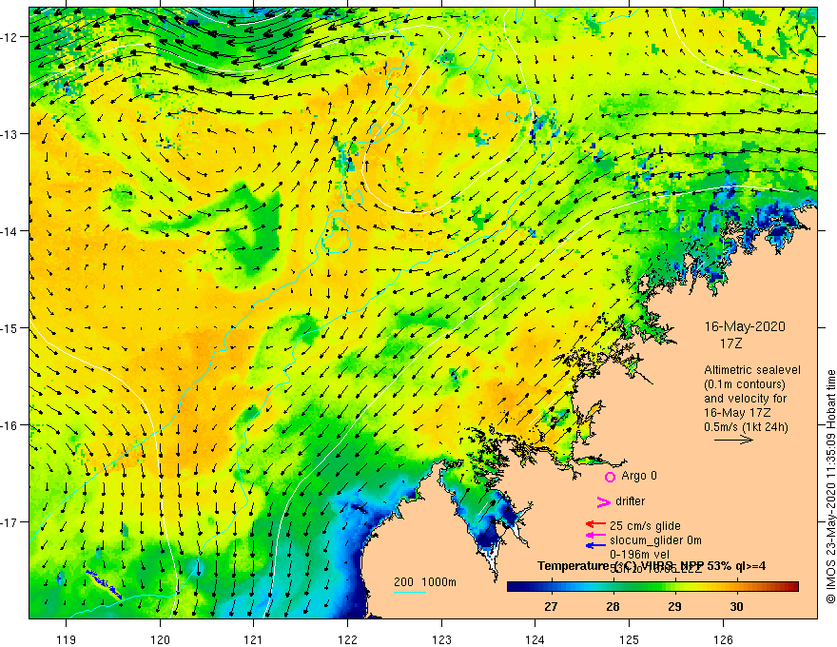837x647 pixels.
Task: Click the 0.5m/s velocity scale arrow
Action: 733,440
